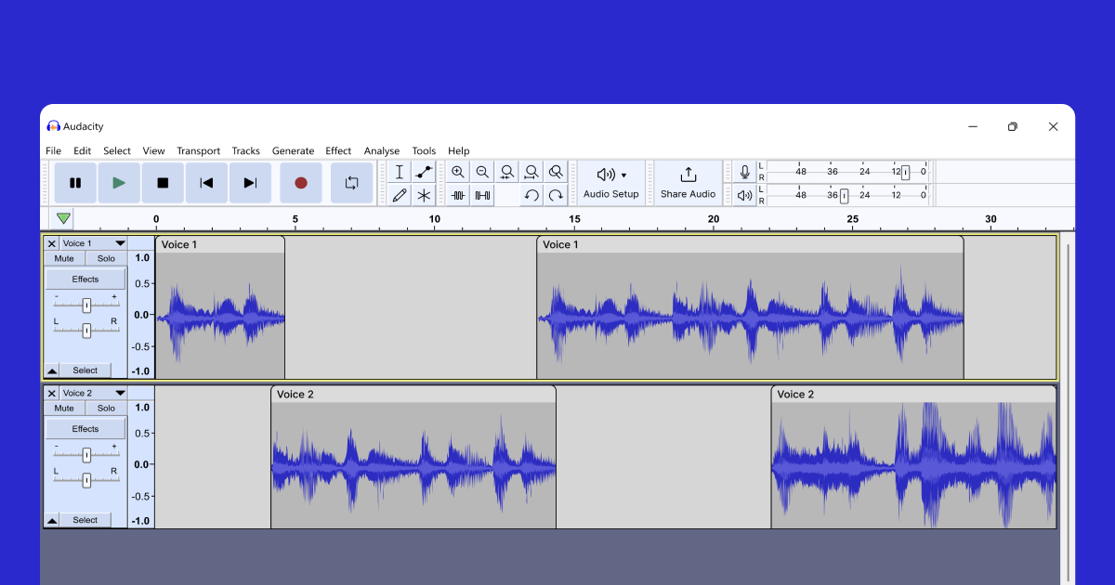Collapse the Voice 2 track panel
The height and width of the screenshot is (585, 1115).
coord(53,519)
